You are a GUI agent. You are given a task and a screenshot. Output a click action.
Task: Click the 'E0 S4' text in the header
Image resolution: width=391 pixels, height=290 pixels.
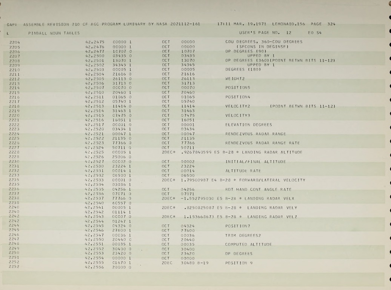[x=315, y=33]
